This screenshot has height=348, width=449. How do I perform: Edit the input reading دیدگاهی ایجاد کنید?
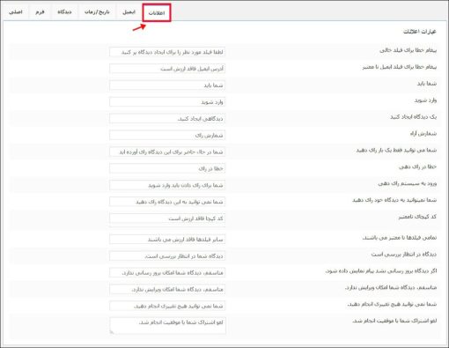click(167, 119)
